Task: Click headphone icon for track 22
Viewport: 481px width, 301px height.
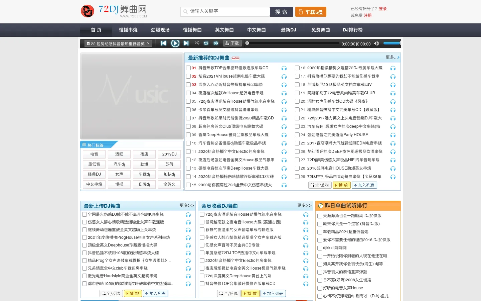Action: [393, 118]
